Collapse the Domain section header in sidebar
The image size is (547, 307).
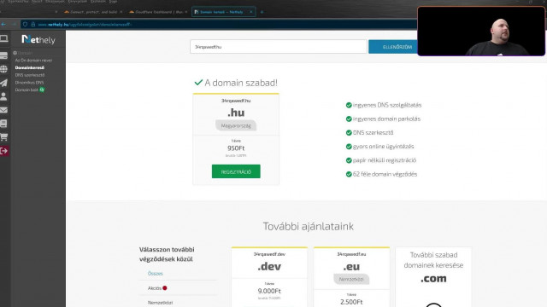[23, 53]
